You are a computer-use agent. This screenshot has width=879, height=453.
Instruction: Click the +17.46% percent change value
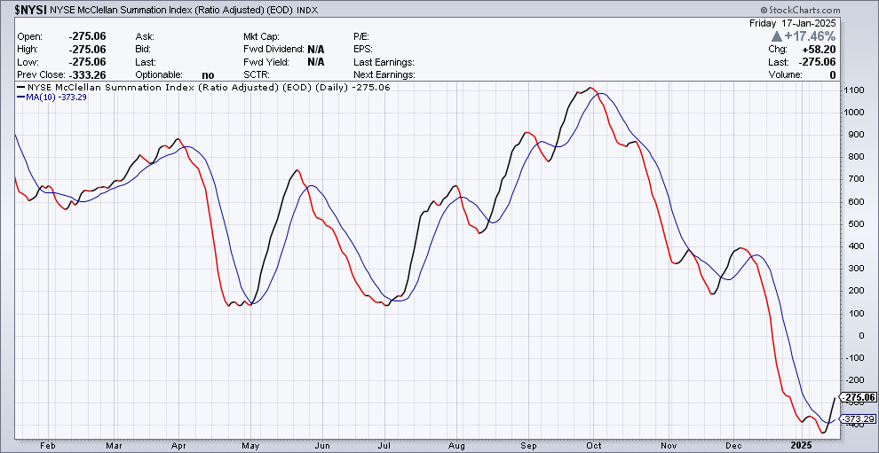point(811,36)
